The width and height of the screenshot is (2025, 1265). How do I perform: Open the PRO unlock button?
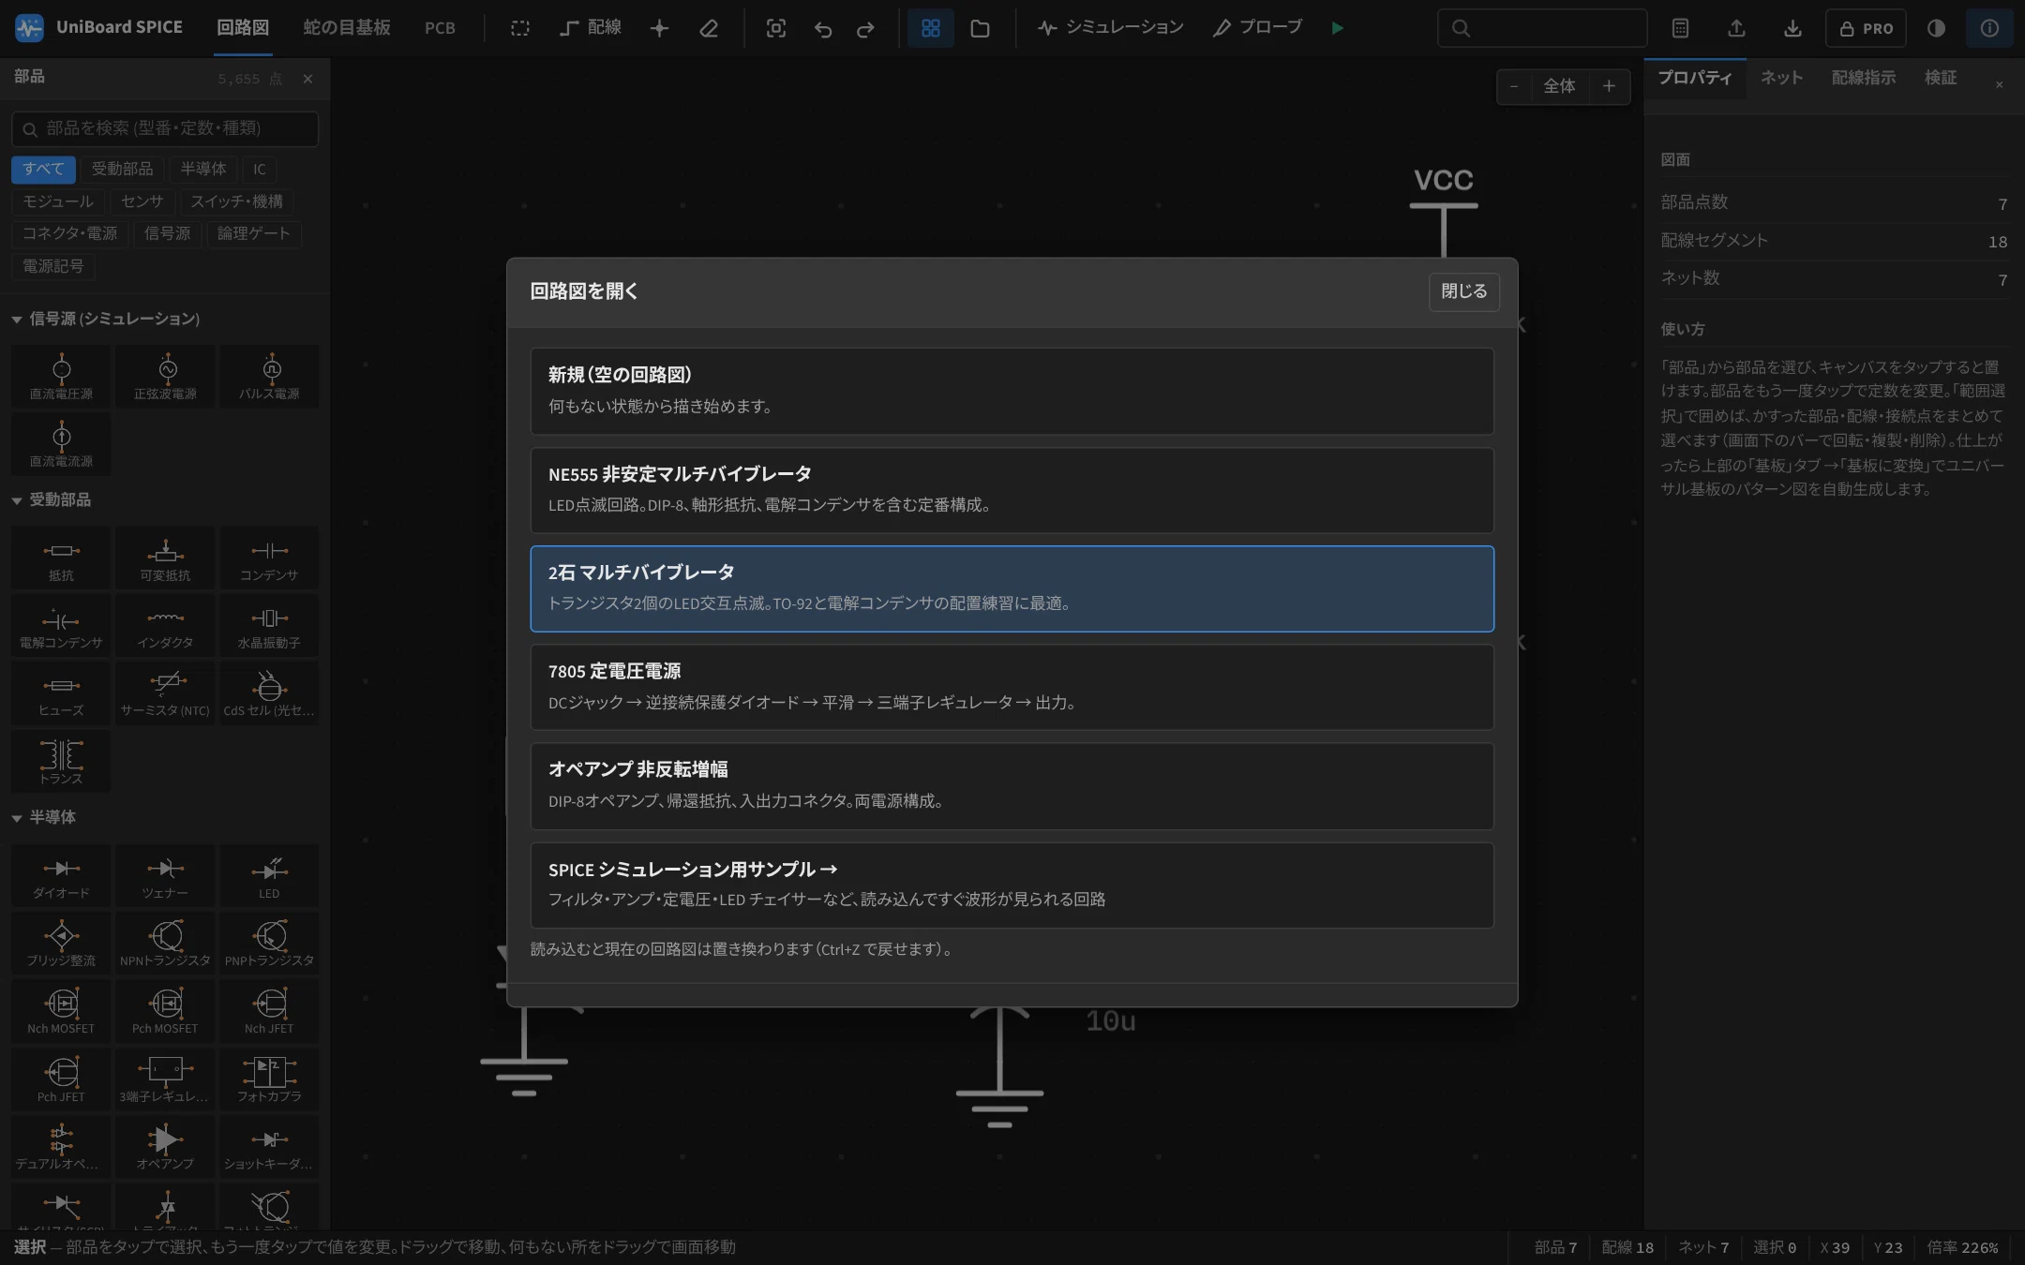[x=1867, y=28]
